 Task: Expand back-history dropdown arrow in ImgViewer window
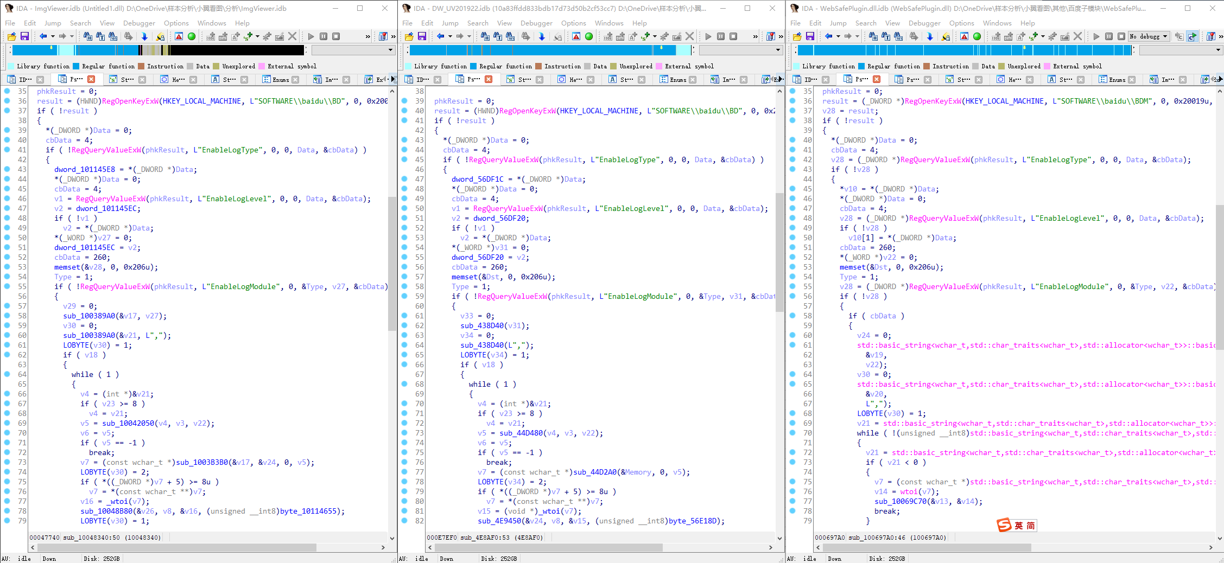coord(53,36)
